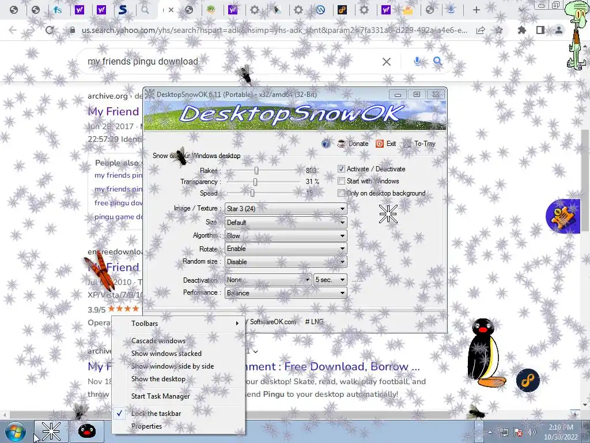
Task: Open the Deactivation None dropdown
Action: (268, 280)
